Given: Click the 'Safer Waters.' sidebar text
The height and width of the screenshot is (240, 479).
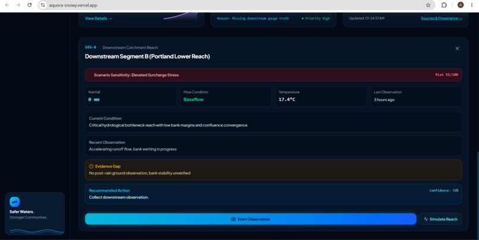Looking at the screenshot, I should coord(21,211).
